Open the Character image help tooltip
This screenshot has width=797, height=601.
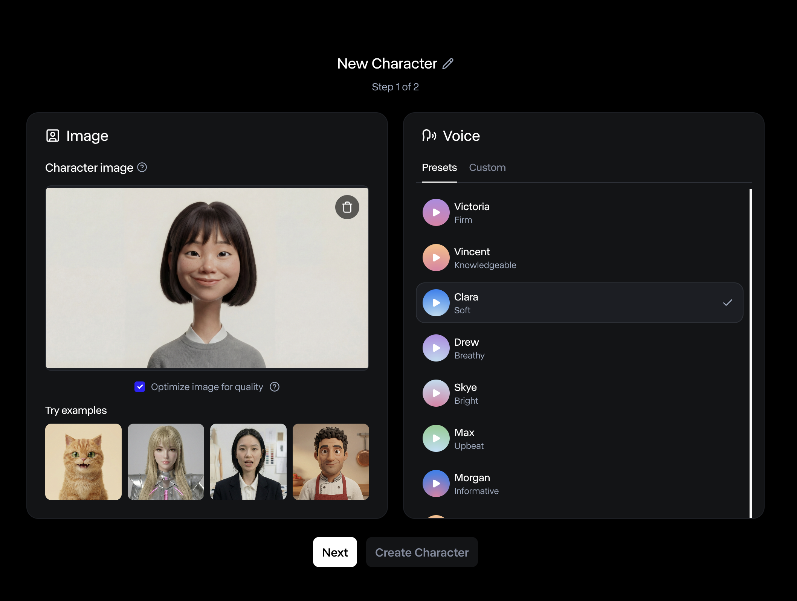tap(142, 168)
